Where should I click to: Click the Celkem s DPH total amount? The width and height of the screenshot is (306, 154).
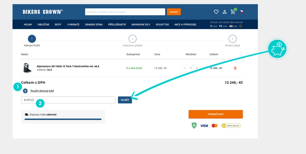pyautogui.click(x=234, y=83)
